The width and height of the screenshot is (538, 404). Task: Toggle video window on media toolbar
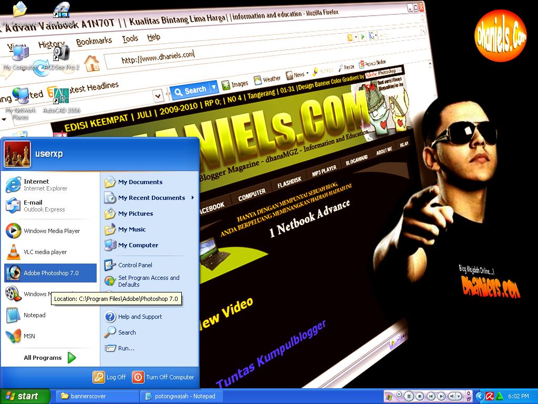point(469,393)
